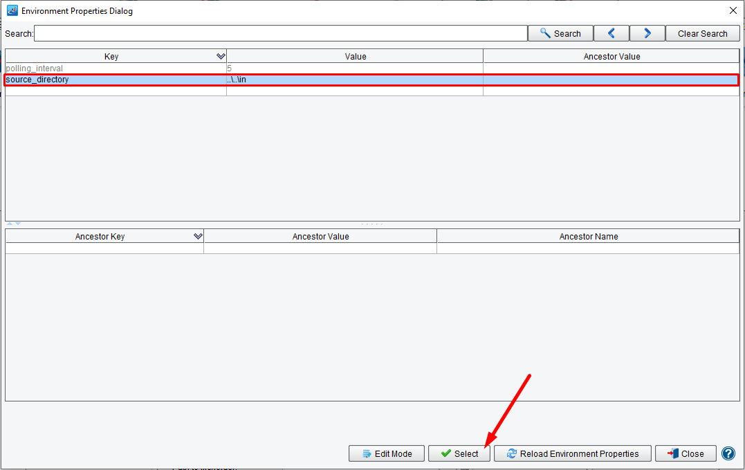745x470 pixels.
Task: Go to previous search result arrow
Action: click(x=611, y=33)
